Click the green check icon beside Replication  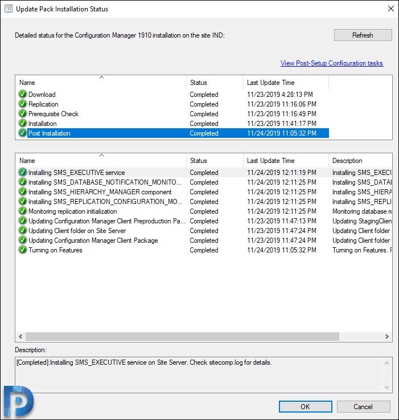pos(23,104)
